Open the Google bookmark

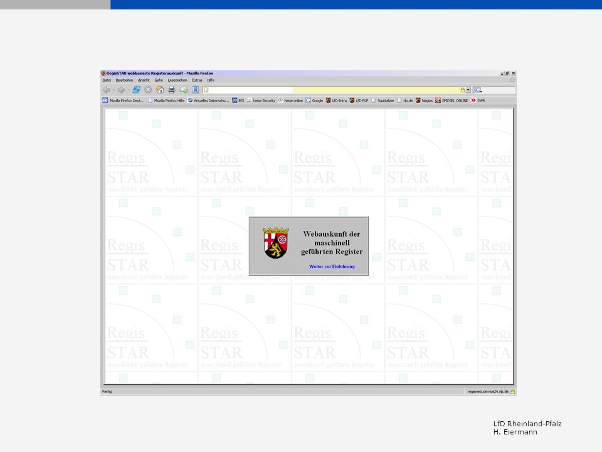[314, 100]
